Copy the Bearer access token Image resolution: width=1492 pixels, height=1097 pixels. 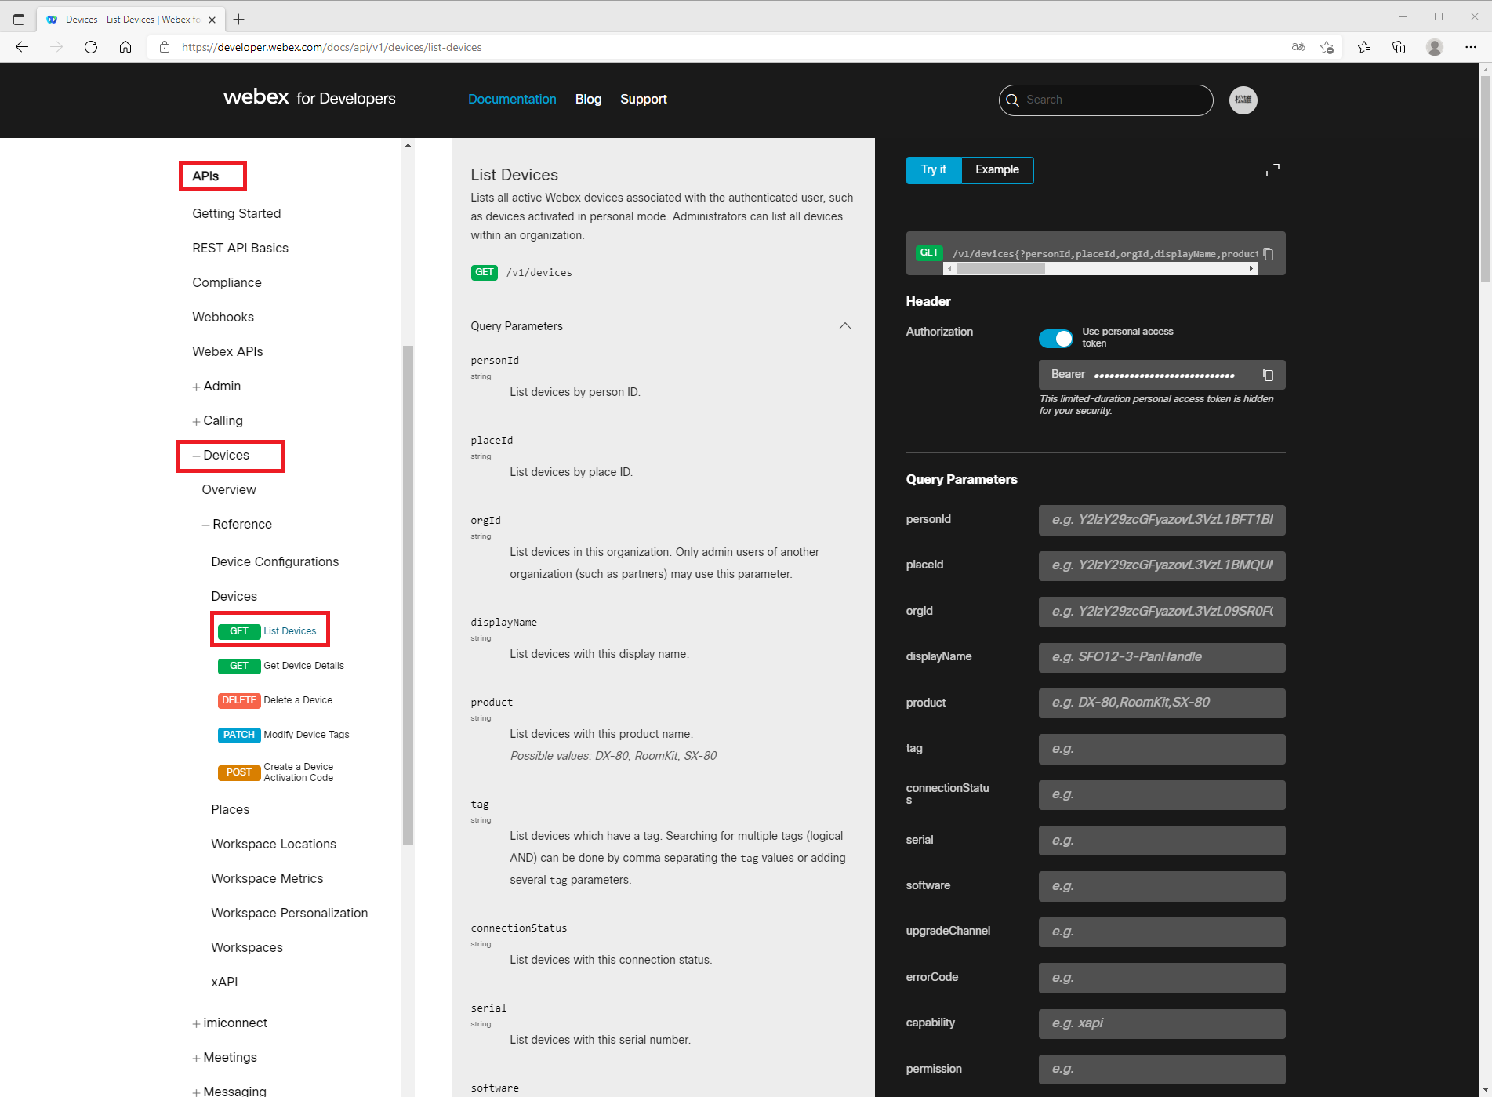[x=1268, y=375]
